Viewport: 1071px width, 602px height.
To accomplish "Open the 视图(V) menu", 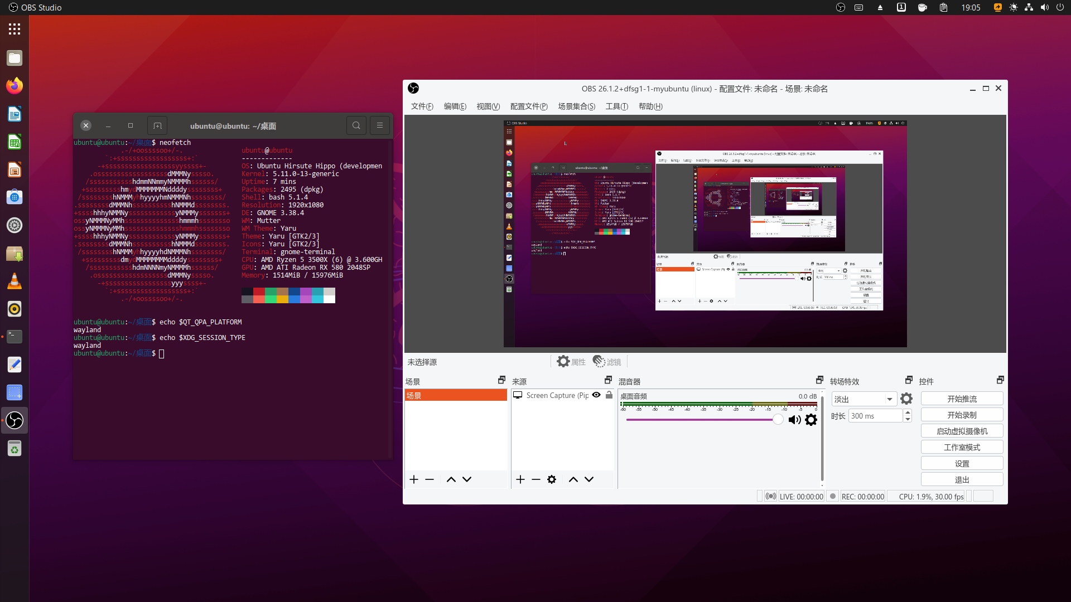I will click(x=488, y=106).
